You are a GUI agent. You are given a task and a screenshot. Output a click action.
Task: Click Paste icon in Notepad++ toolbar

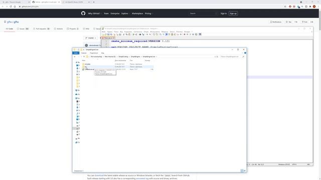pos(129,34)
